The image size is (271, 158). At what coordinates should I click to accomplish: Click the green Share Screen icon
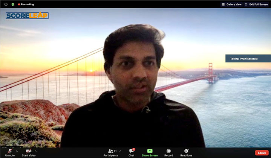[x=150, y=151]
